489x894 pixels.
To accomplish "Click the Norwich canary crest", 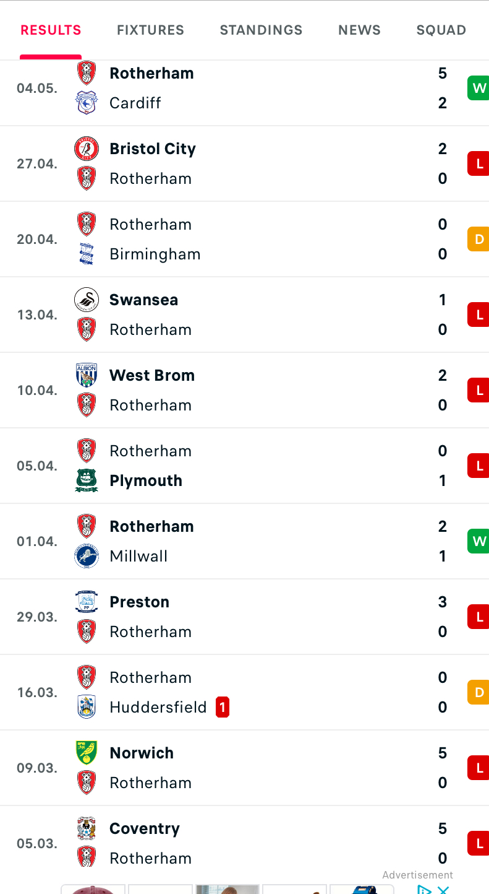I will (x=87, y=753).
